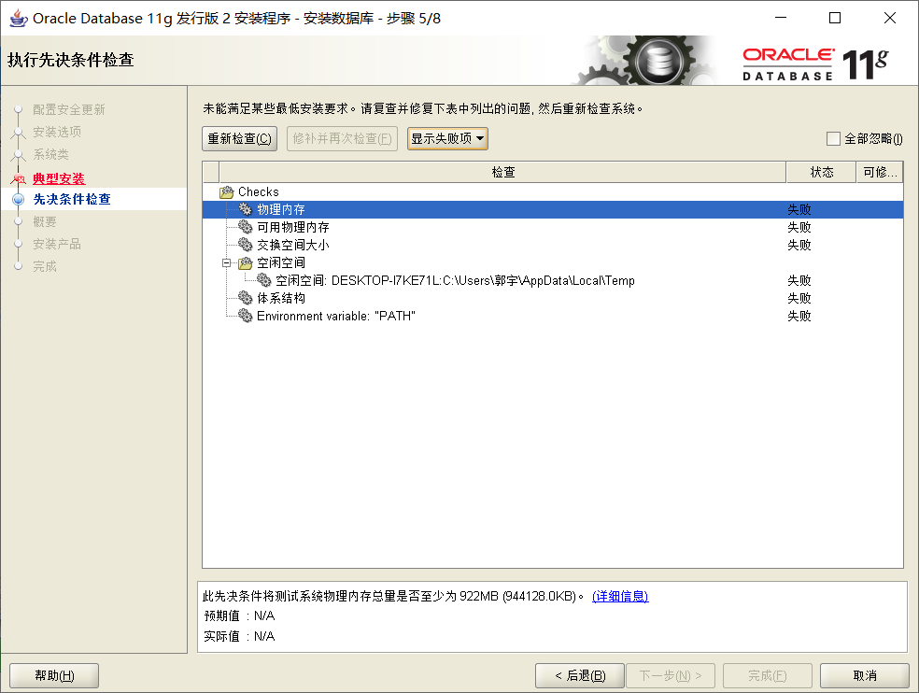Click the 完成(F) button
Image resolution: width=919 pixels, height=693 pixels.
767,675
